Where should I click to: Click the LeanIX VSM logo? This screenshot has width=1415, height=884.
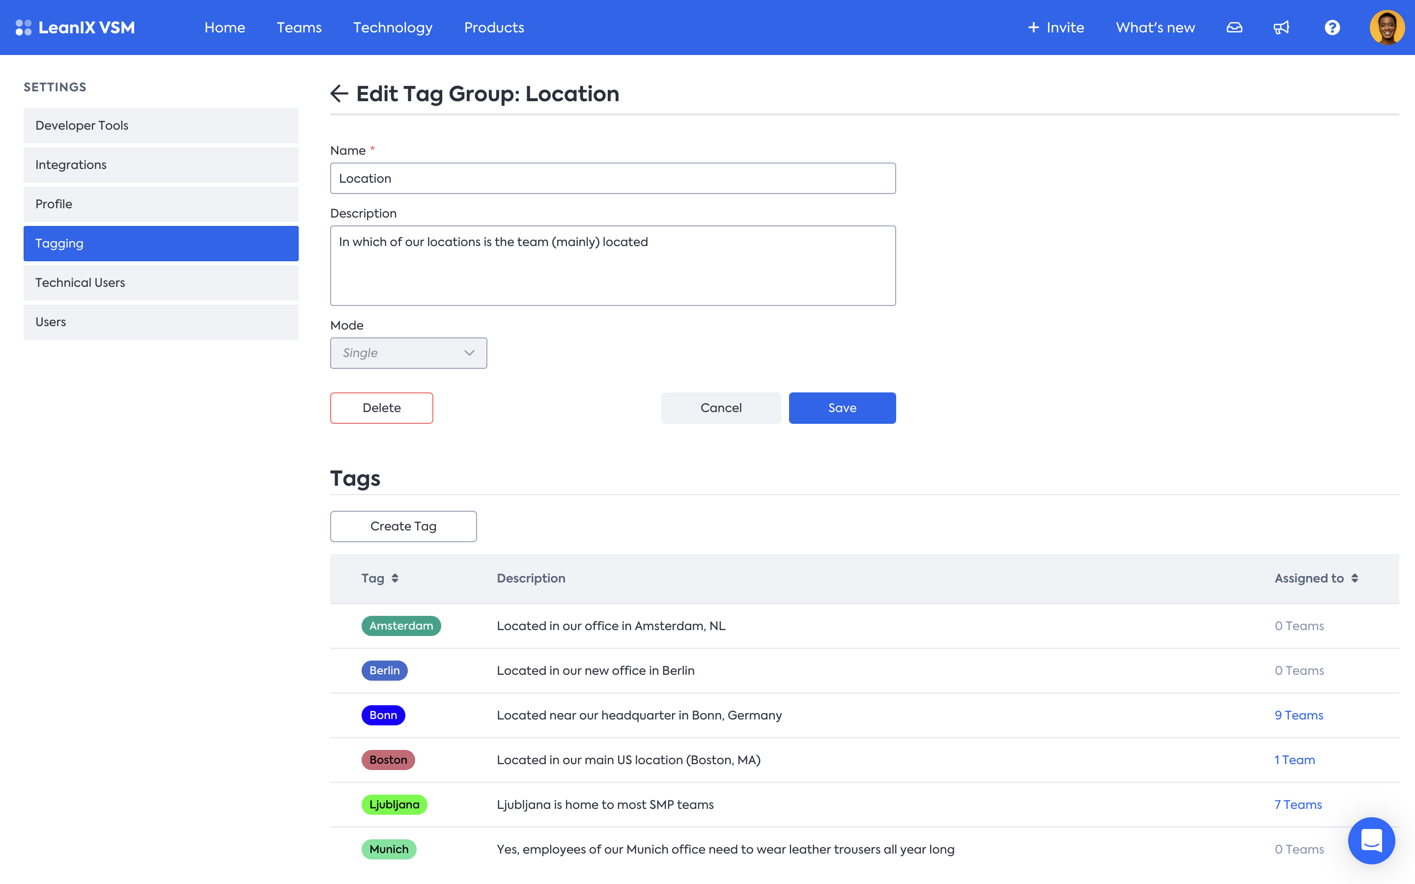(x=76, y=28)
